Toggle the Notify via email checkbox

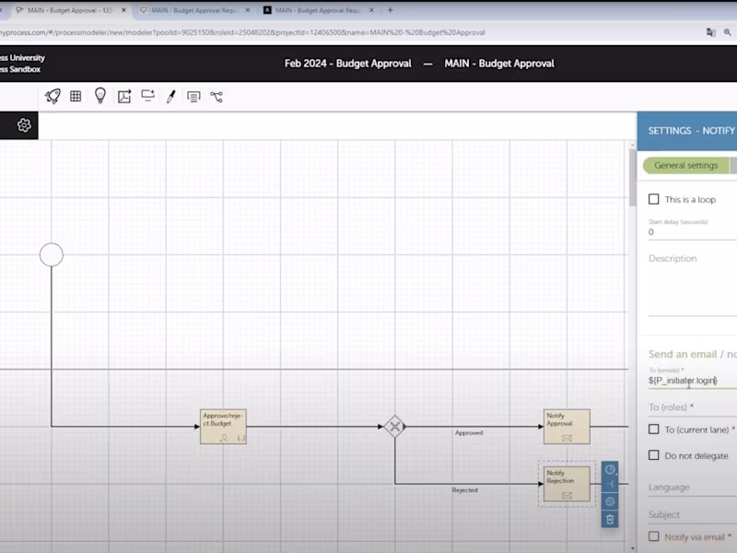(x=655, y=535)
